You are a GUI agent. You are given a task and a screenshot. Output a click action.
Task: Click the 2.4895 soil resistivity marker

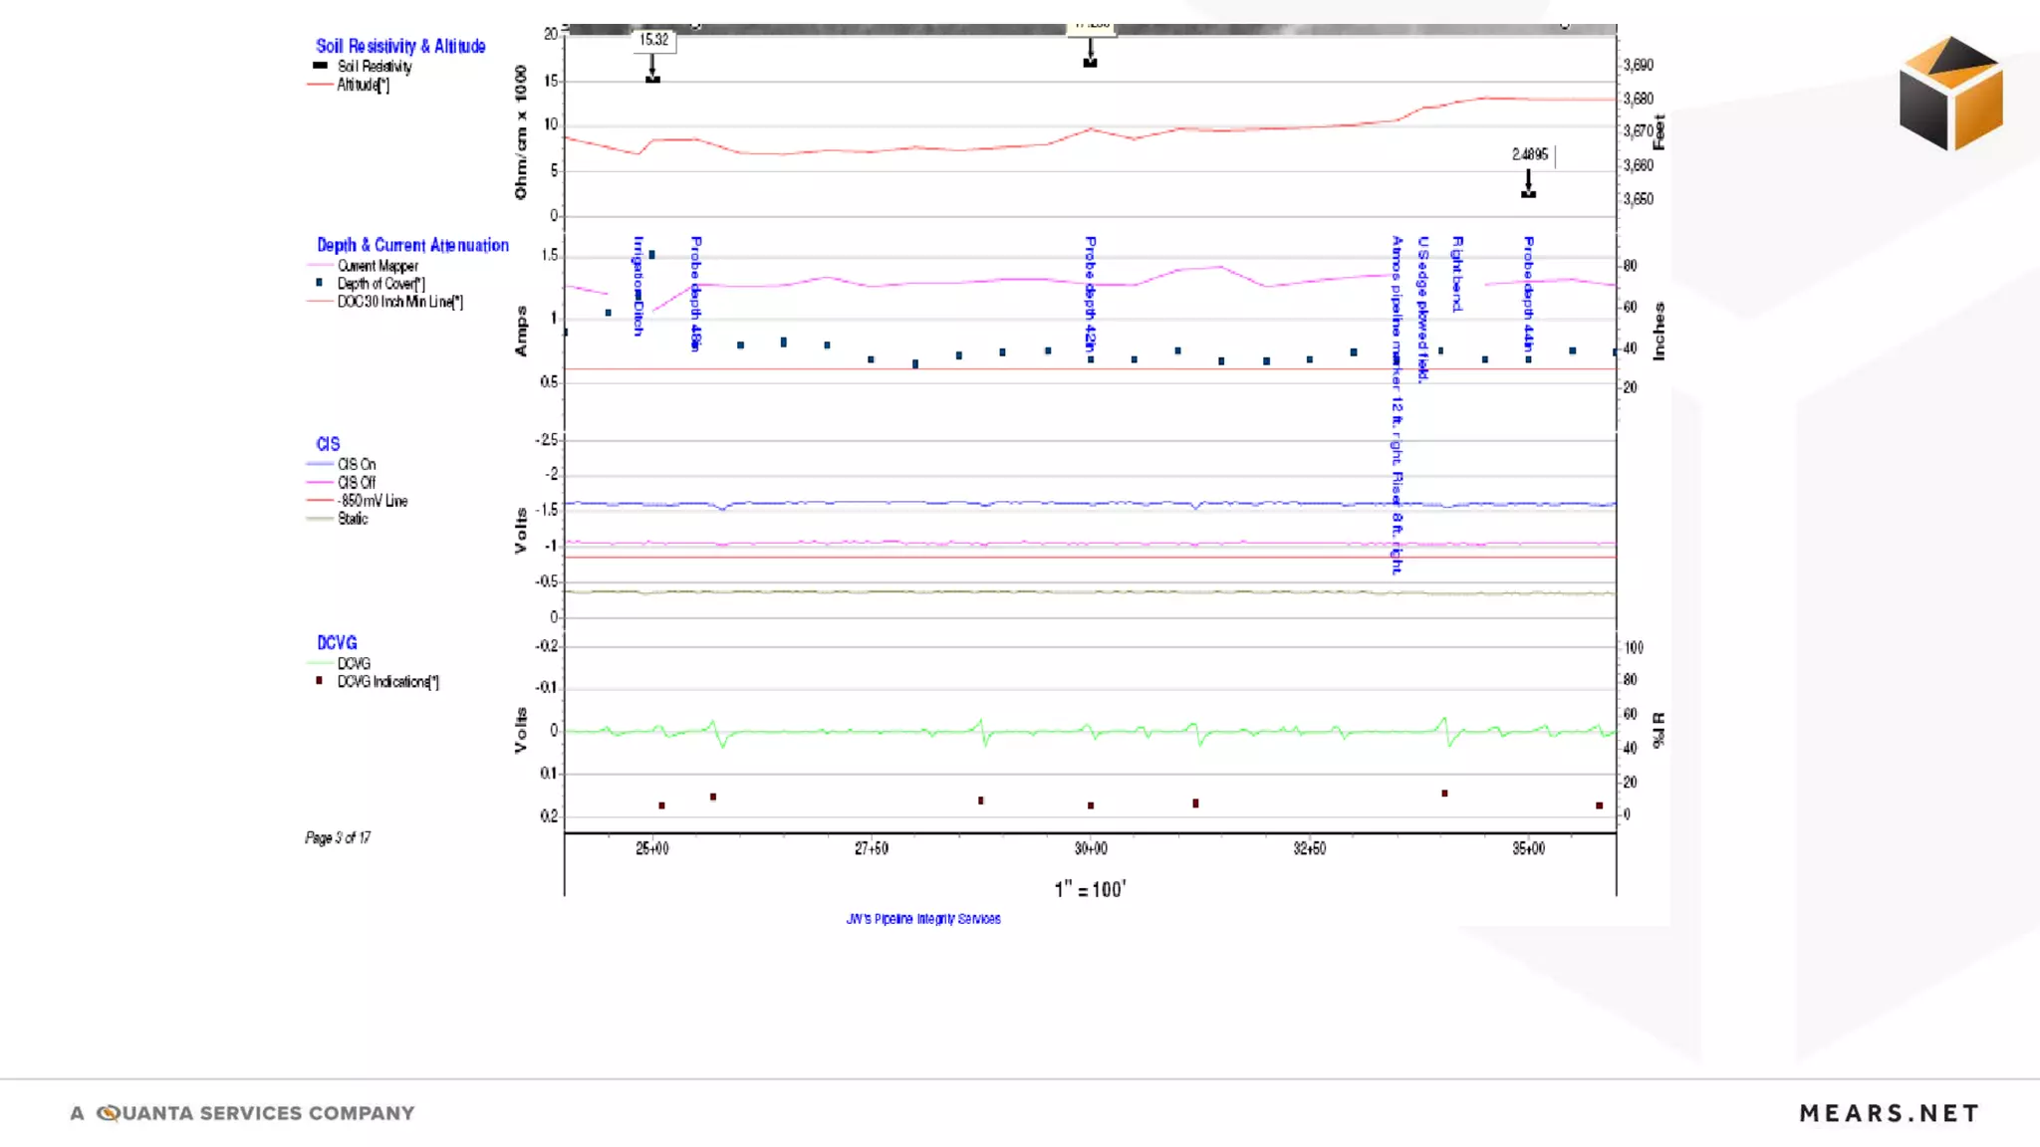coord(1530,154)
